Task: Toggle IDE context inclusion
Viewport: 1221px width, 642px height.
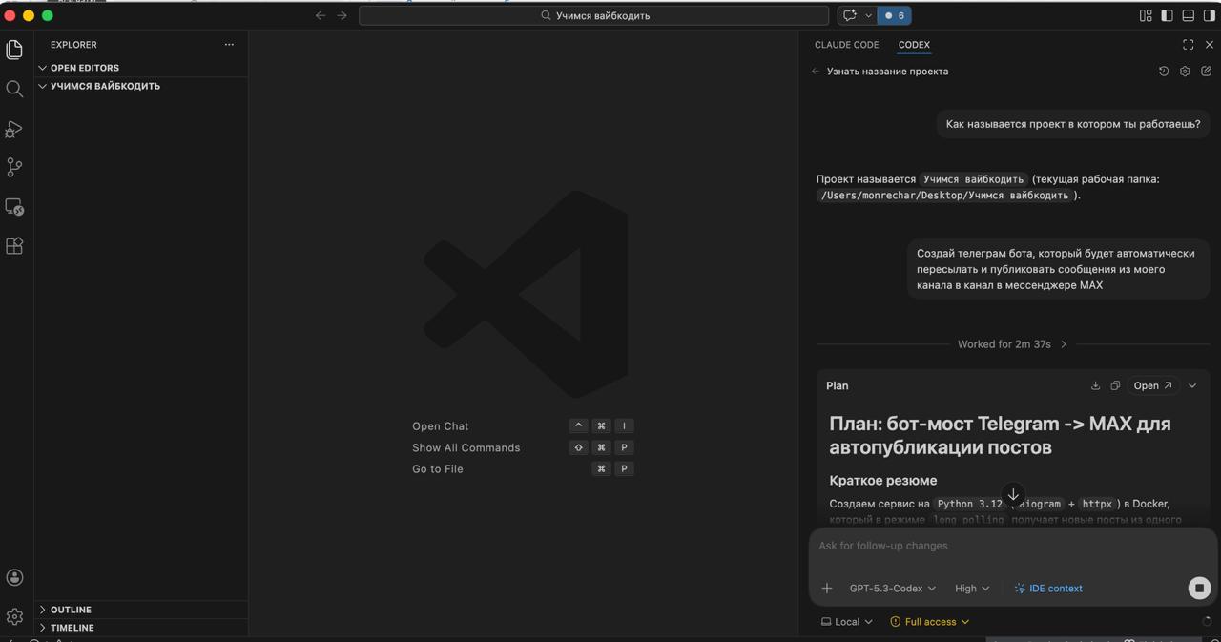Action: [1048, 589]
